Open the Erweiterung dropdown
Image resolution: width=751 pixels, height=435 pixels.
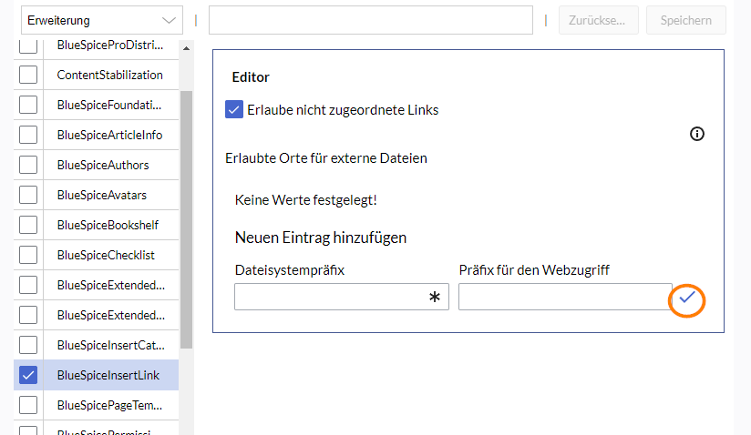pos(102,20)
